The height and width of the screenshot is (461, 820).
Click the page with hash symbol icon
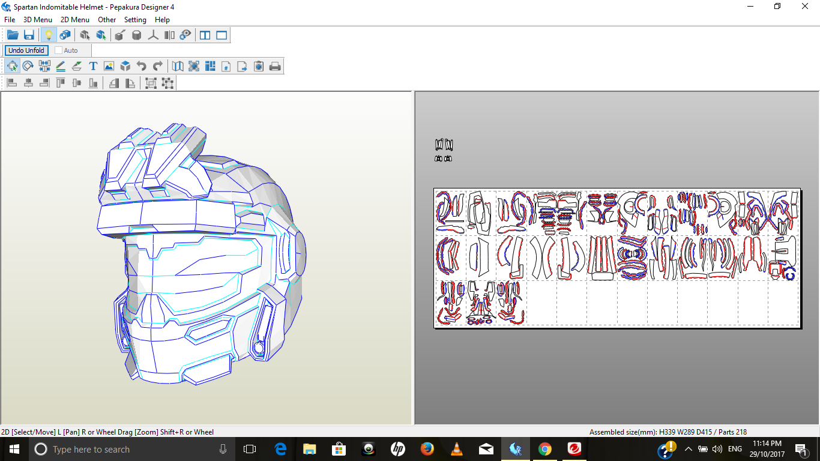tap(226, 66)
